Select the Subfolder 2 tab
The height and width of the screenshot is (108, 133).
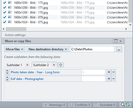click(x=41, y=65)
